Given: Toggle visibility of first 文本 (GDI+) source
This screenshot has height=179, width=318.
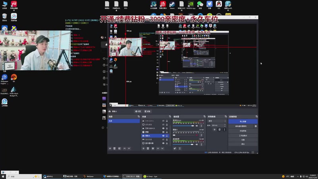Looking at the screenshot, I should point(163,121).
